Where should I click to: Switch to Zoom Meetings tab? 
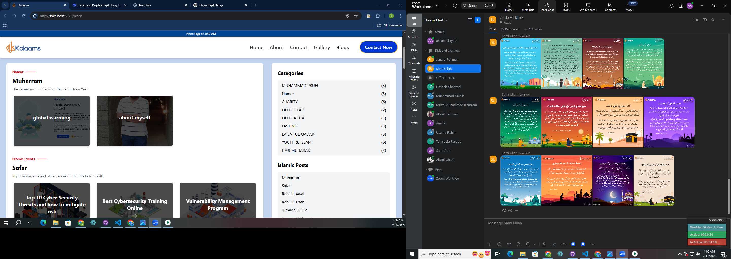pyautogui.click(x=528, y=7)
